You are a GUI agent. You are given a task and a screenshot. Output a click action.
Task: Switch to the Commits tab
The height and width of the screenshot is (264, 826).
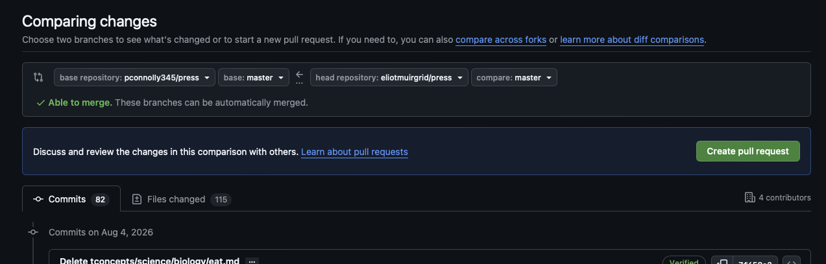tap(71, 199)
